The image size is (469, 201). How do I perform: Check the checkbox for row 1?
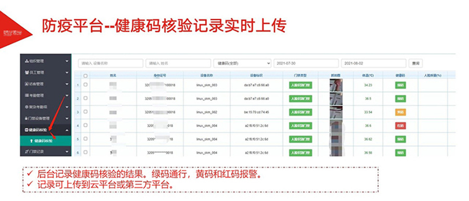(x=85, y=85)
